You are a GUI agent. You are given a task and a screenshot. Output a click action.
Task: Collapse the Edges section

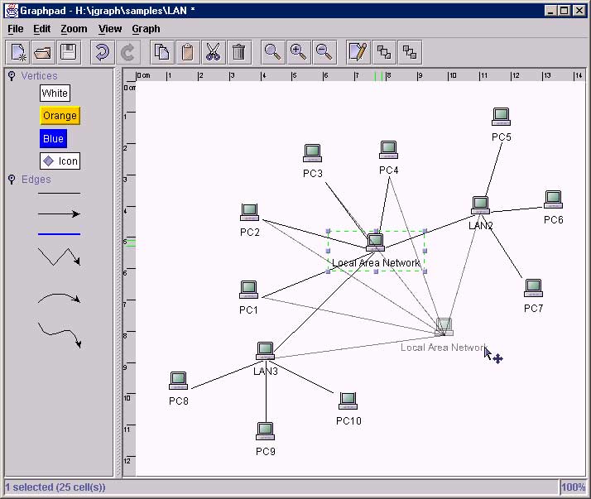[12, 180]
